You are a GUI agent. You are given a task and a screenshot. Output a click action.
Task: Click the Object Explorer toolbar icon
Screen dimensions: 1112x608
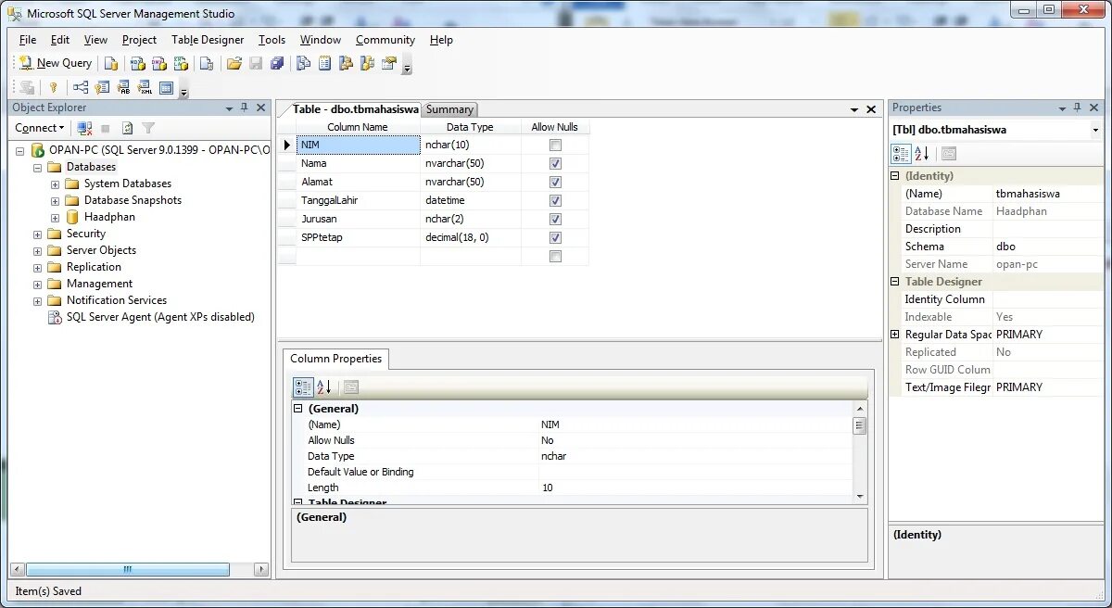[347, 63]
